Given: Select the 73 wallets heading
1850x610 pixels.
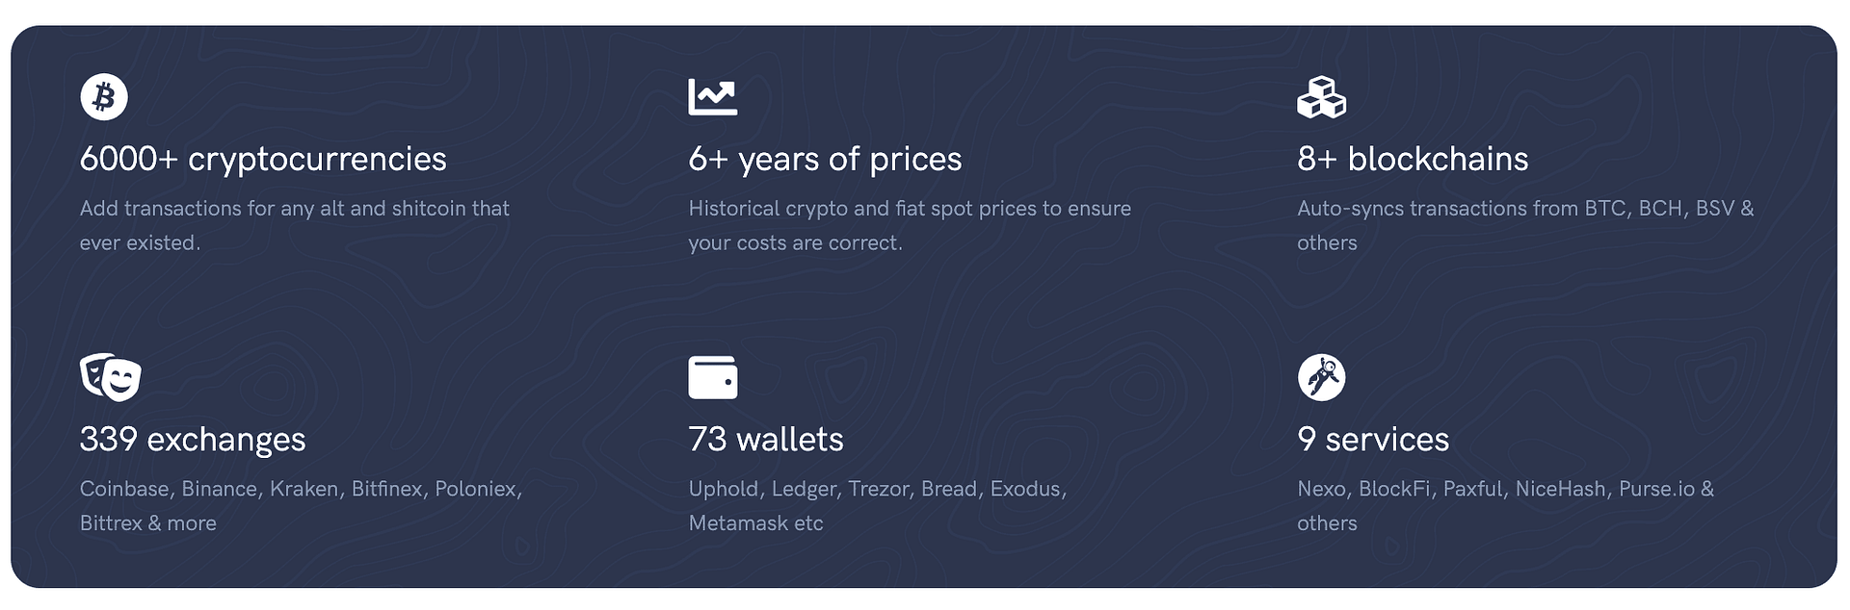Looking at the screenshot, I should point(766,440).
